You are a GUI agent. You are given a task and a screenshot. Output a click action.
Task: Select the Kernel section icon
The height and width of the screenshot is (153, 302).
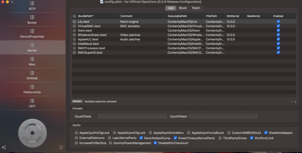[32, 45]
